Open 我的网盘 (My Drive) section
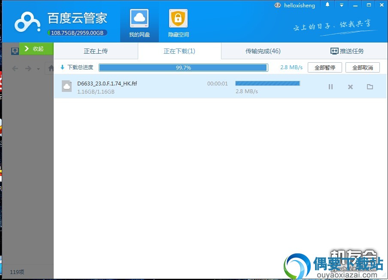This screenshot has height=280, width=388. [x=139, y=24]
